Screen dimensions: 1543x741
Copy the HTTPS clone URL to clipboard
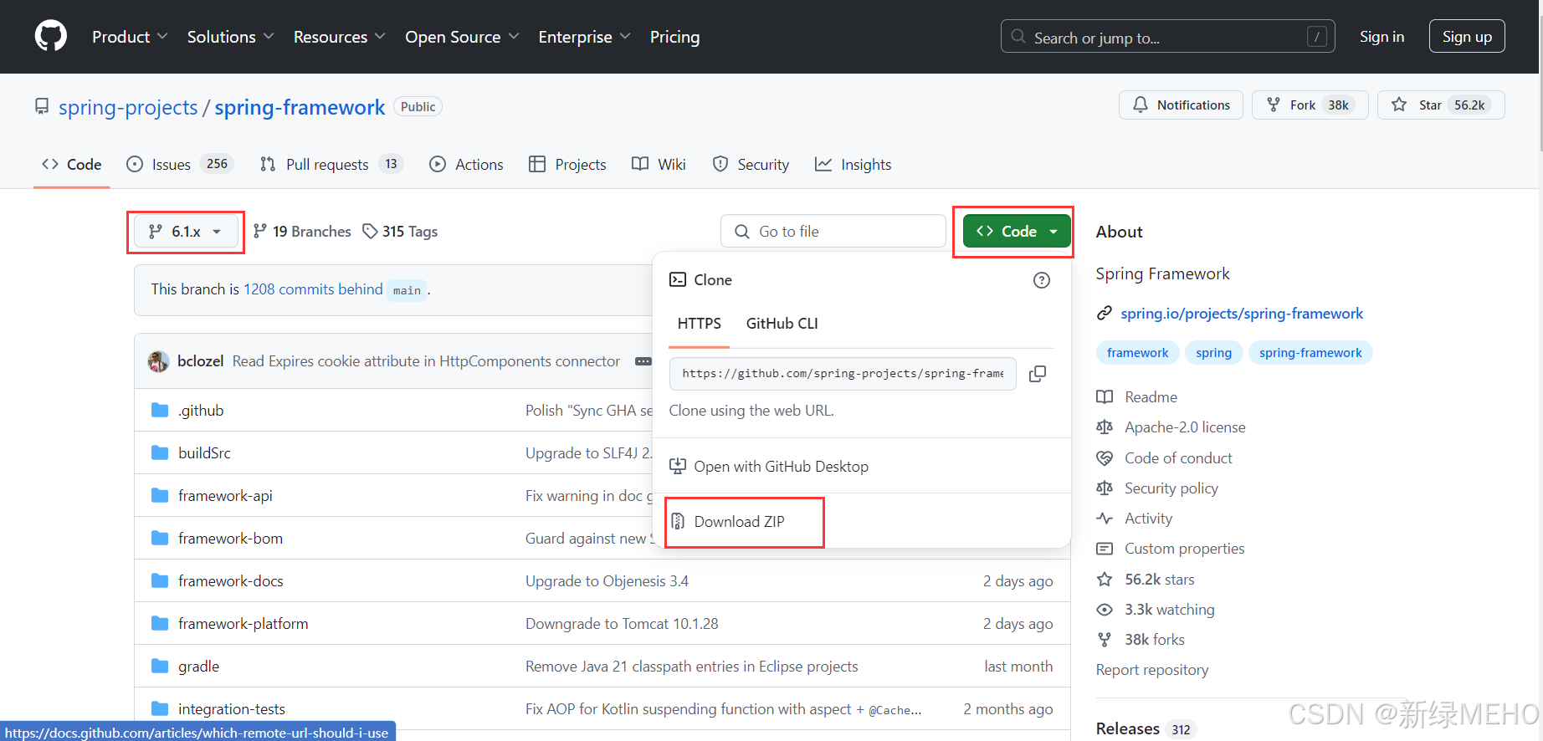(1038, 374)
